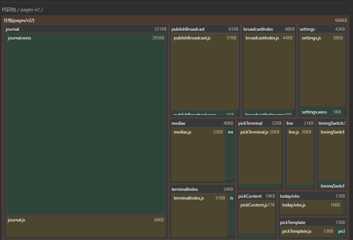Open the publishBroadcast folder header

[205, 29]
